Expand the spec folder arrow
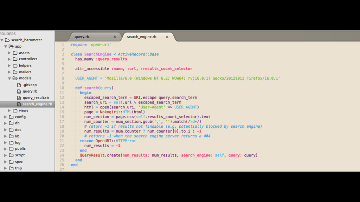 (6, 162)
